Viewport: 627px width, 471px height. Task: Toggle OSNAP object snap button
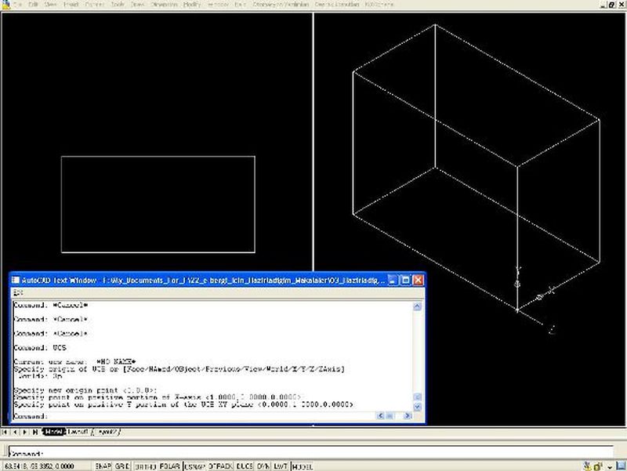pyautogui.click(x=195, y=466)
